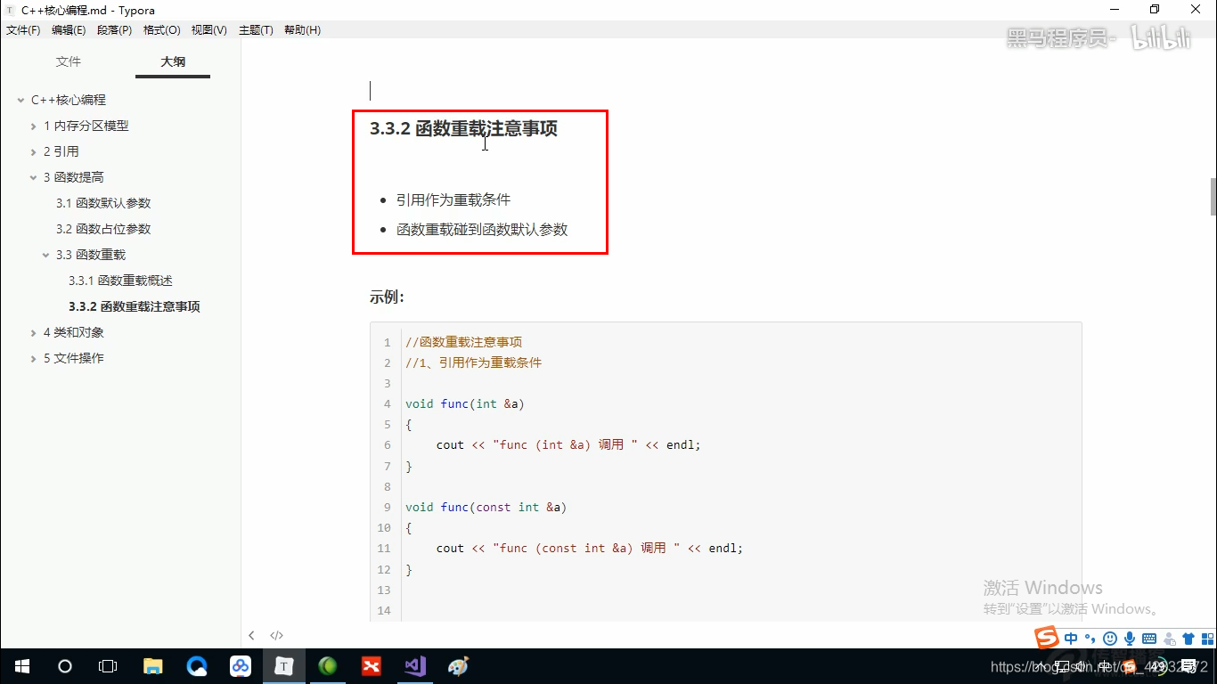Expand the 2 引用 outline chevron
The image size is (1217, 684).
33,152
